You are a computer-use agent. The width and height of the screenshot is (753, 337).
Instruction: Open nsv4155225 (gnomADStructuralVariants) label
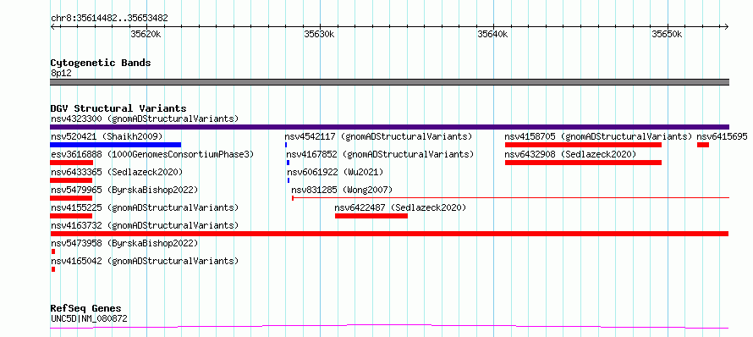tap(145, 207)
